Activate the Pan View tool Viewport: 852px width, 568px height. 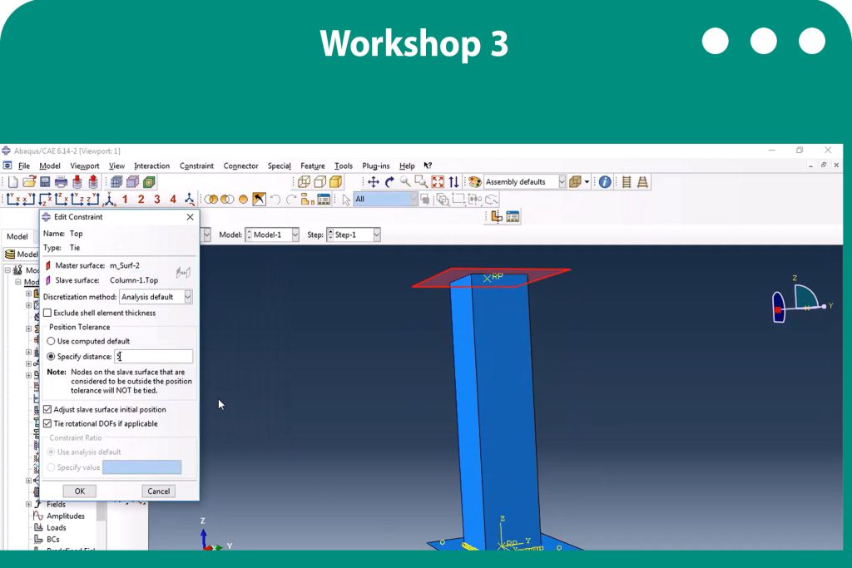[374, 182]
